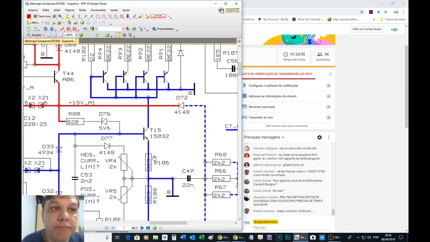Expand Configurar o software de codificação
The width and height of the screenshot is (430, 242).
(329, 86)
